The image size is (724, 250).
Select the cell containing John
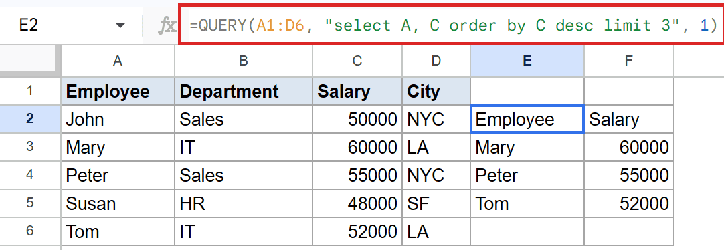coord(118,119)
